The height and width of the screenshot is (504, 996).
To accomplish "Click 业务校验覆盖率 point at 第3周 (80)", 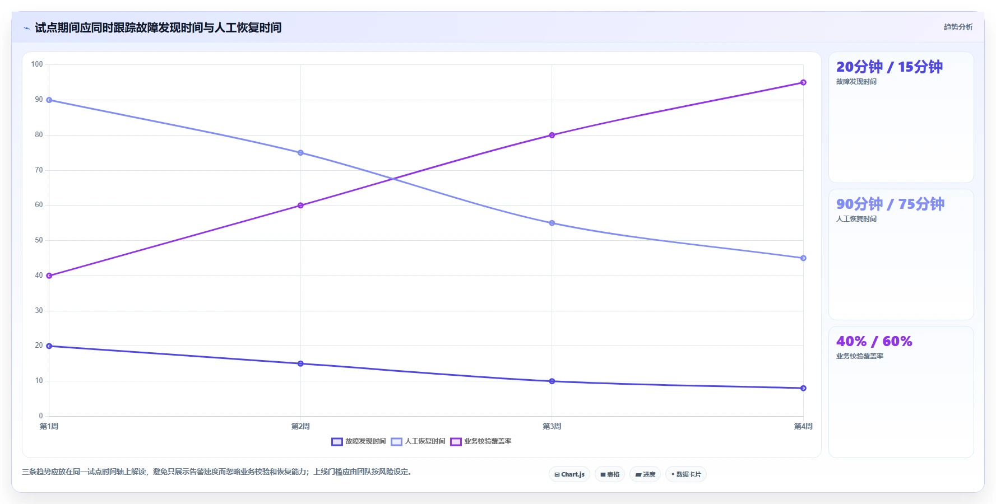I will (x=552, y=135).
